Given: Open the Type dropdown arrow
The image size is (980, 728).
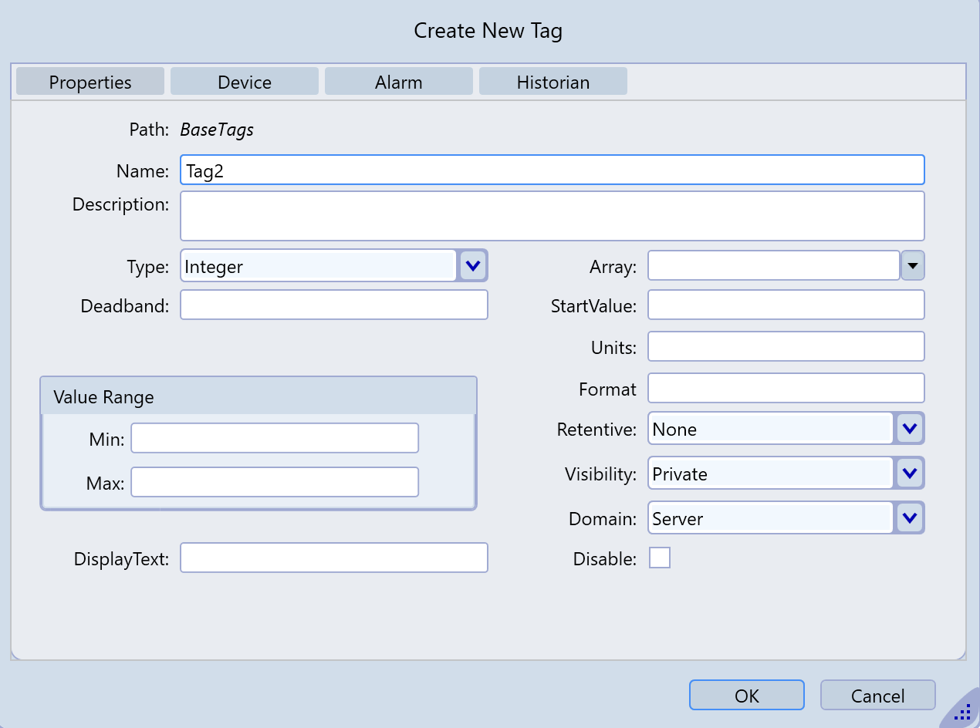Looking at the screenshot, I should pyautogui.click(x=473, y=266).
